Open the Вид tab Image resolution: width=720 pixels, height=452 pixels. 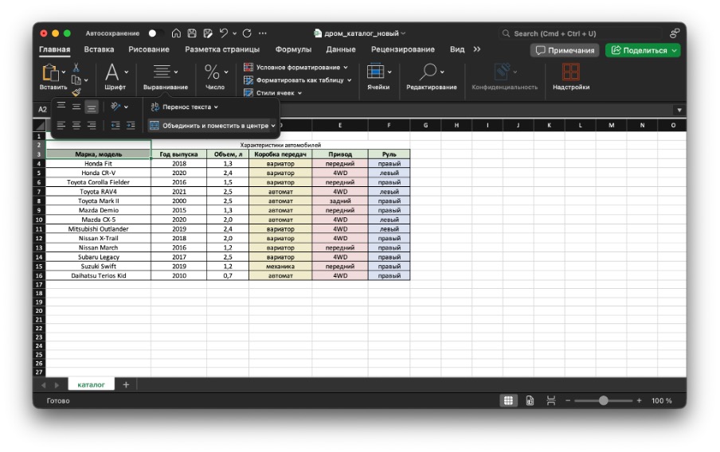click(457, 49)
